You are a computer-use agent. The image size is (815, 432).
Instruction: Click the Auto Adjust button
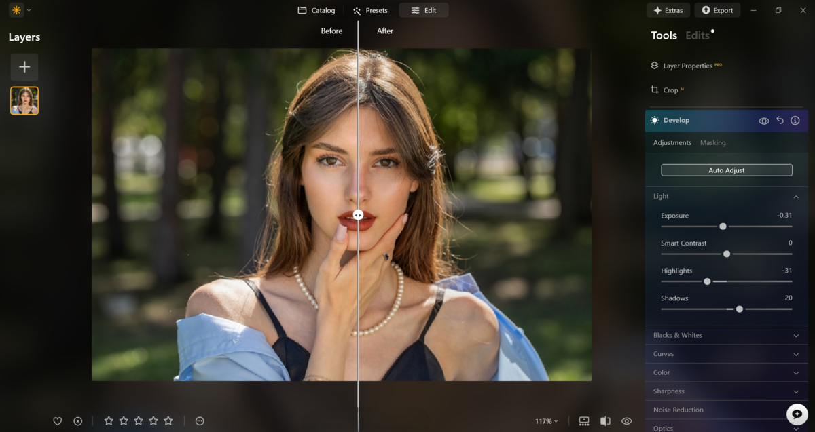[726, 170]
